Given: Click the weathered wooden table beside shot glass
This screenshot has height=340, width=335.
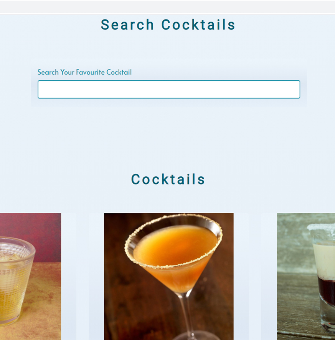Looking at the screenshot, I should pos(294,308).
